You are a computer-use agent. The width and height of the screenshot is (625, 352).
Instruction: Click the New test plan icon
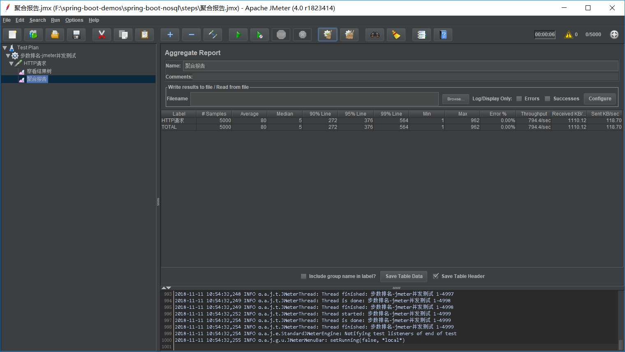pyautogui.click(x=12, y=35)
